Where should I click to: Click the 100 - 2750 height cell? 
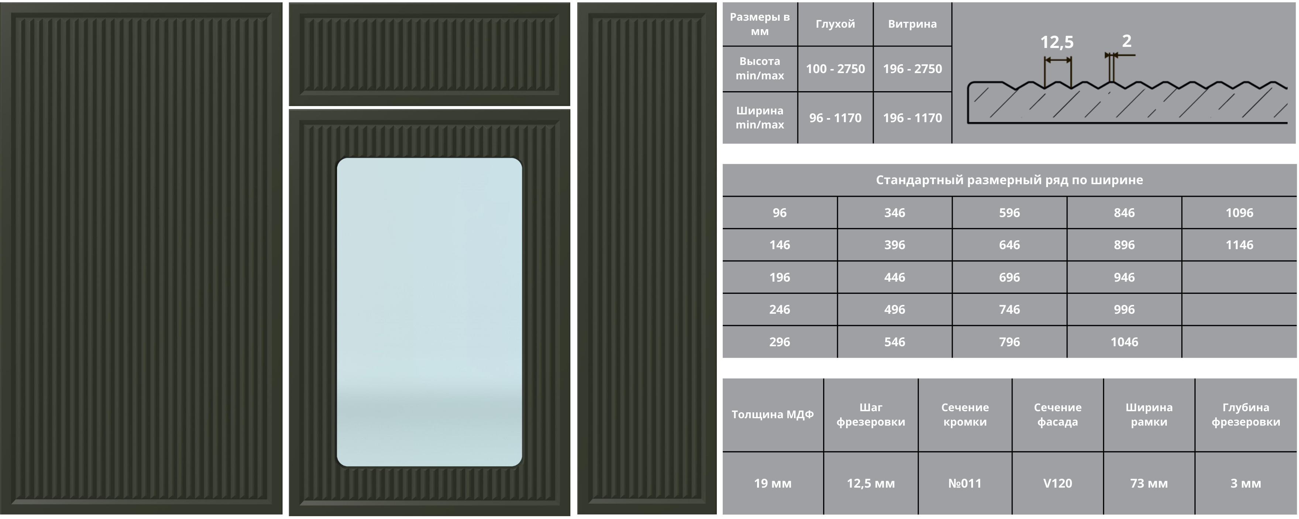835,69
